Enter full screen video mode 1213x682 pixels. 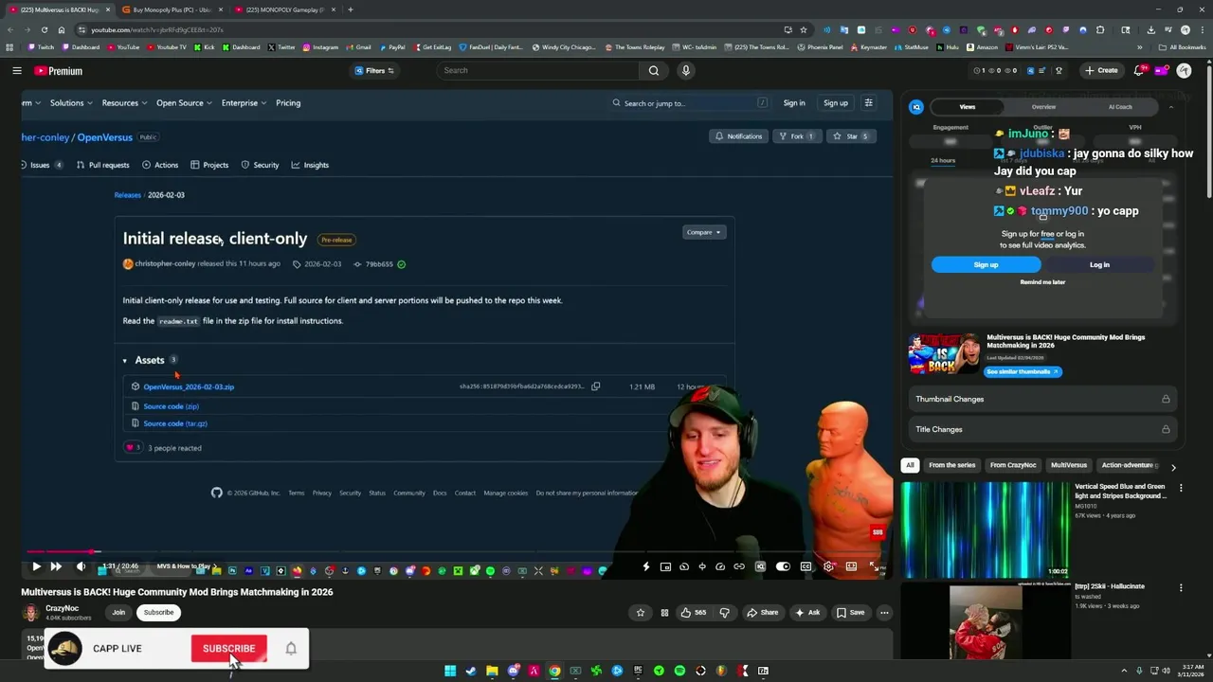point(874,566)
